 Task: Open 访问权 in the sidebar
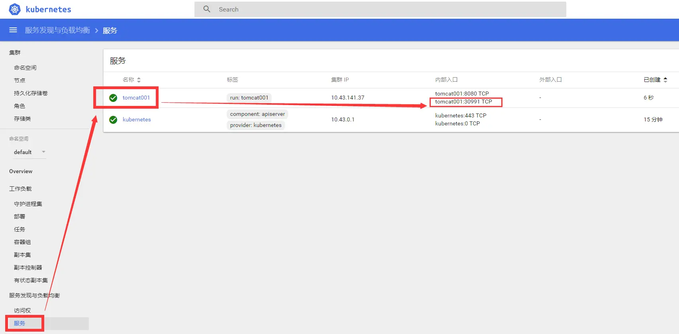click(22, 311)
